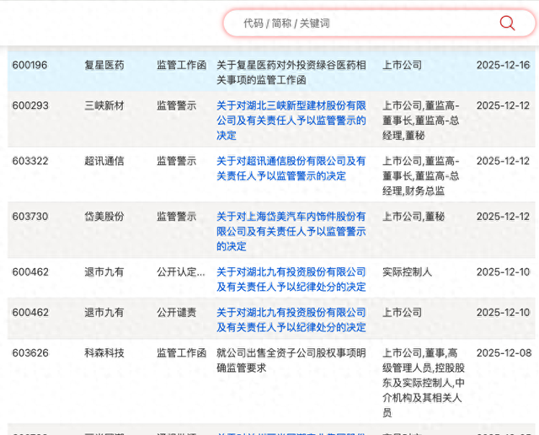539x435 pixels.
Task: Select 上市公司 cell in 复星医药 row
Action: pyautogui.click(x=403, y=65)
